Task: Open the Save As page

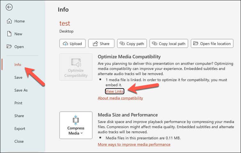Action: click(21, 90)
